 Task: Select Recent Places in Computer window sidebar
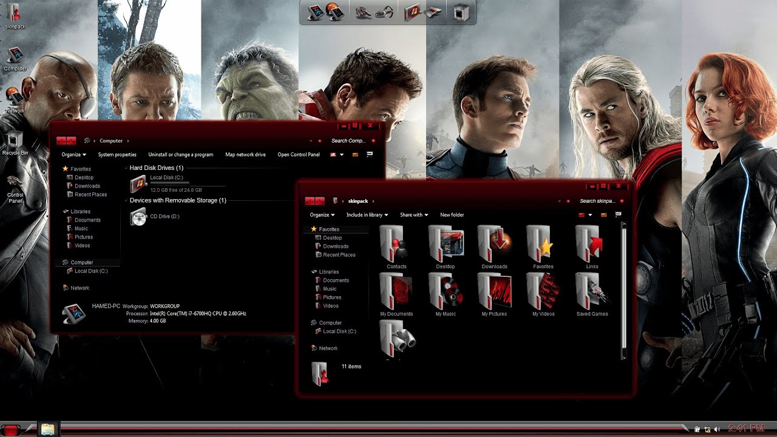coord(87,194)
